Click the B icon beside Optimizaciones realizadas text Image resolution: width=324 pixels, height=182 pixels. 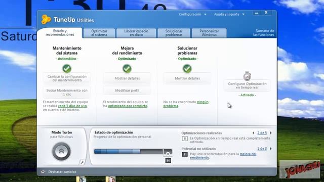click(185, 139)
